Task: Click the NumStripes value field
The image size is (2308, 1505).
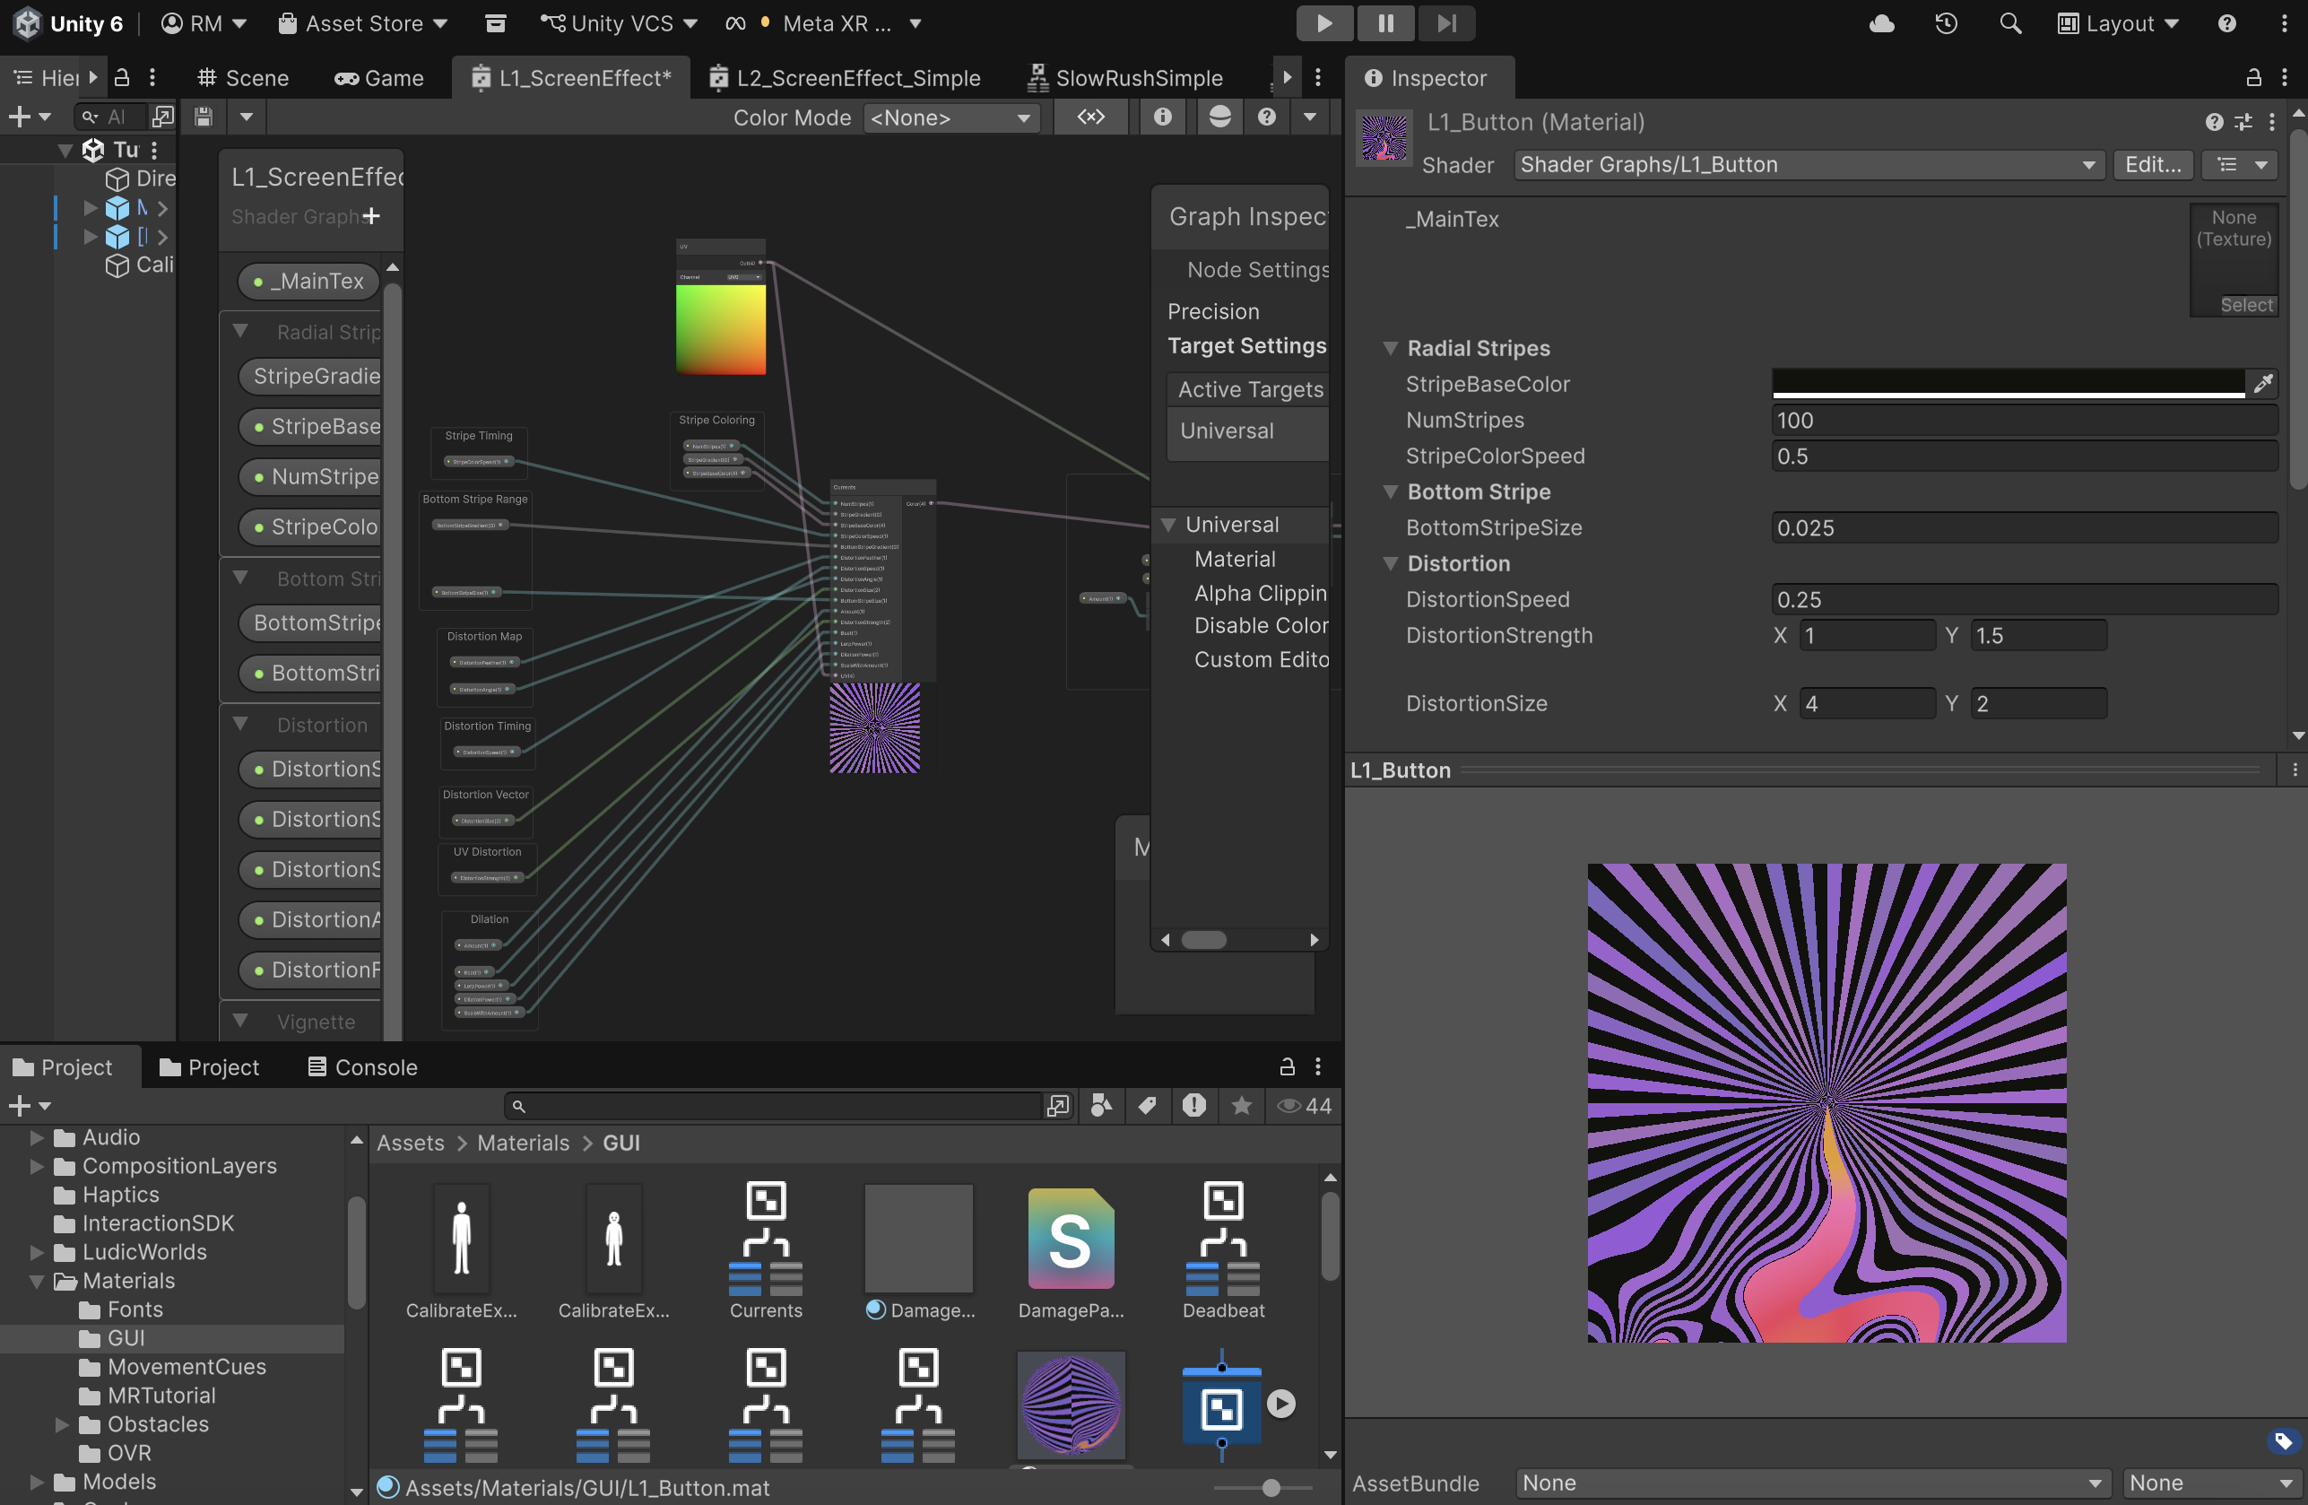Action: [2024, 420]
